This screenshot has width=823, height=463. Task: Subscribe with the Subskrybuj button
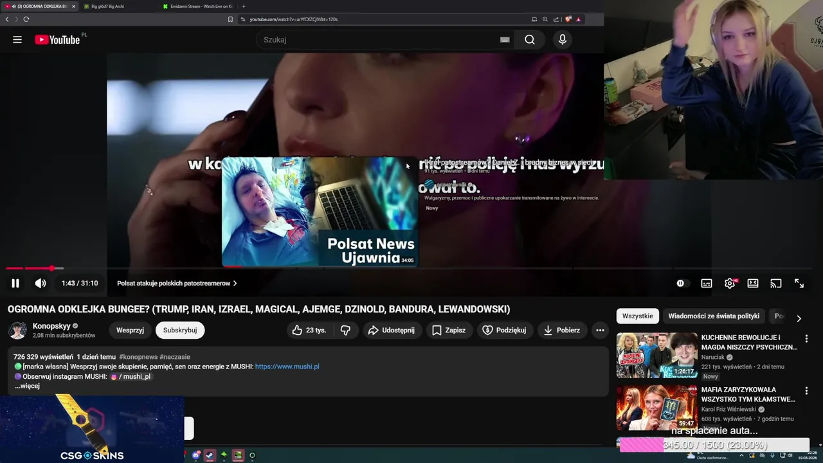tap(180, 330)
